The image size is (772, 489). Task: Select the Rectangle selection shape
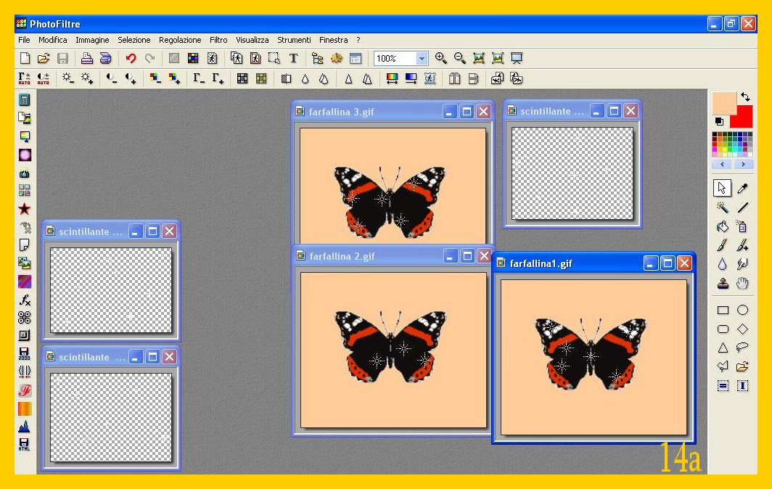[723, 310]
